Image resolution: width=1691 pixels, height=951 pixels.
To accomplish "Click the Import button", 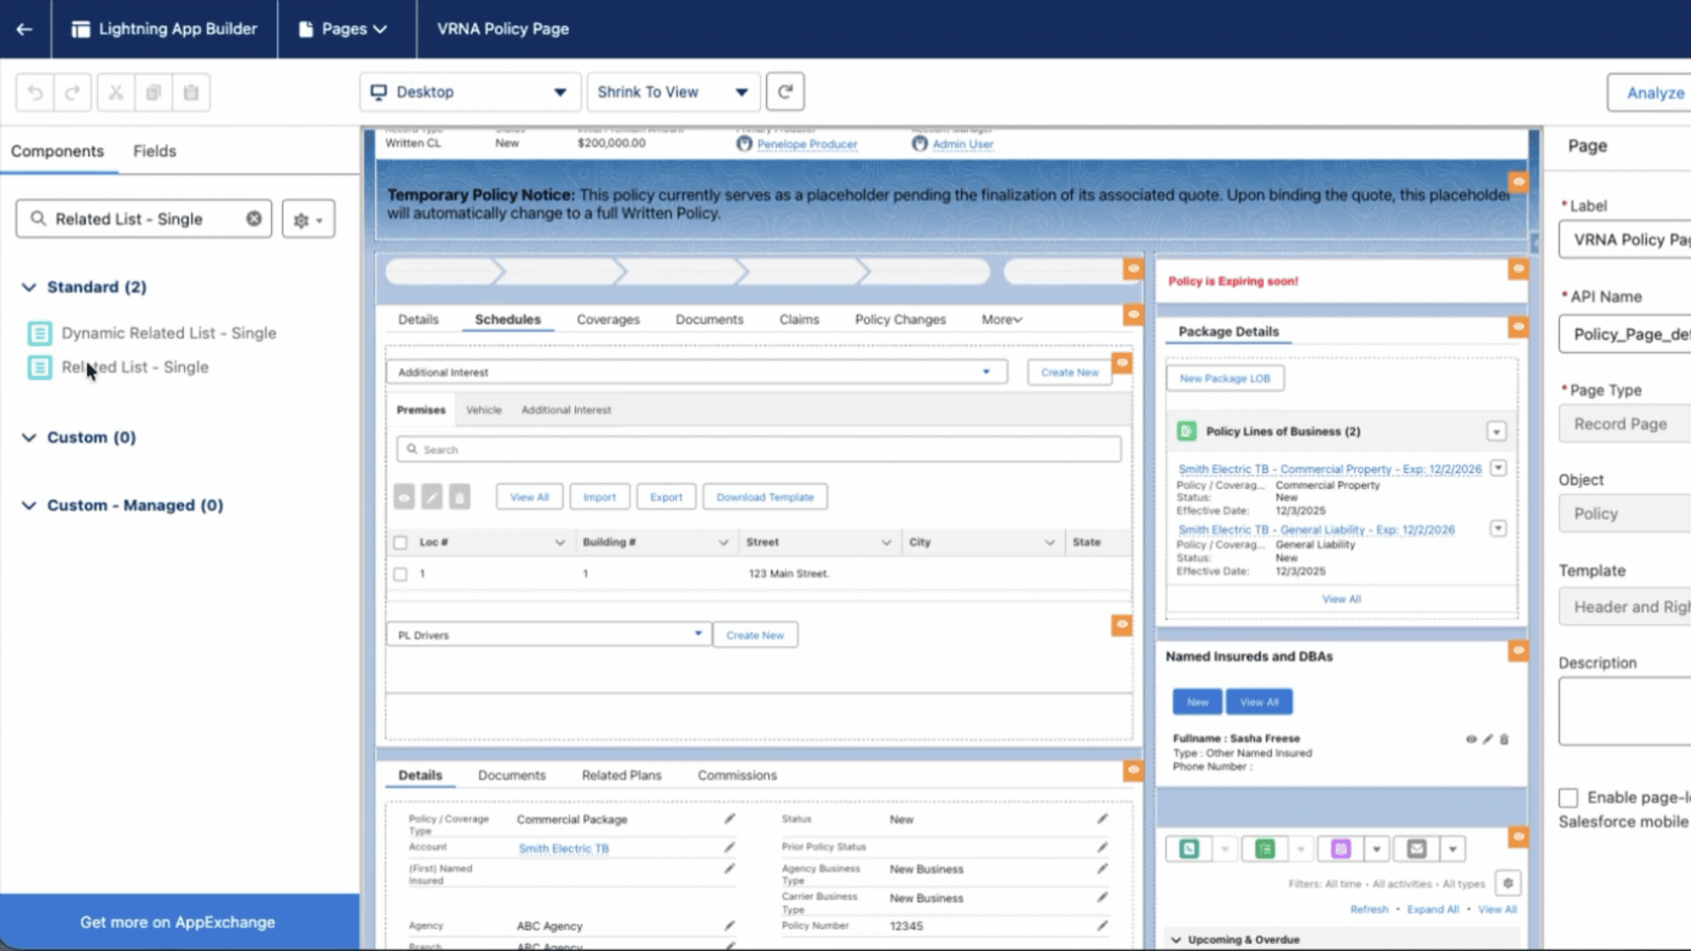I will tap(600, 498).
